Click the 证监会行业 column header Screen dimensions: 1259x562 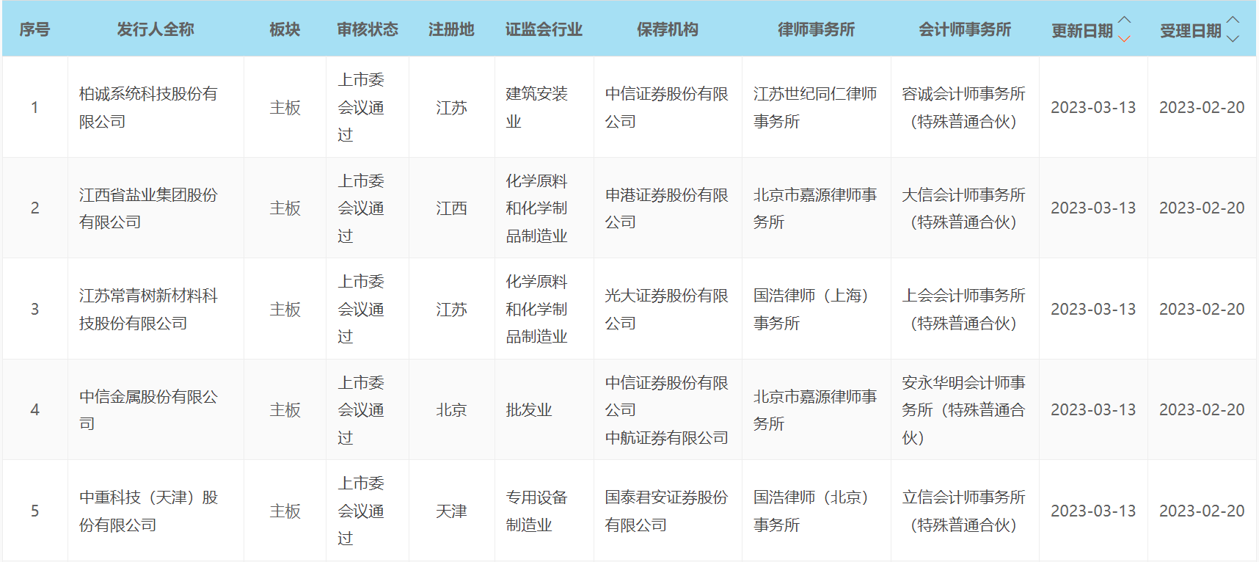[544, 29]
